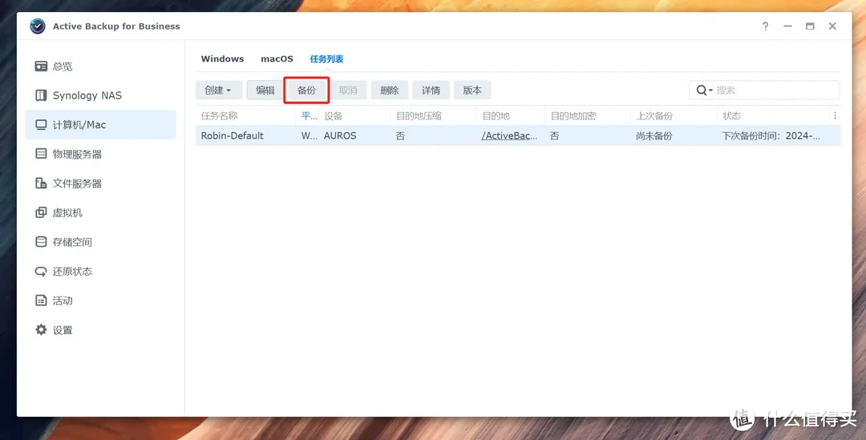Switch to the macOS tab
The width and height of the screenshot is (866, 440).
pos(277,59)
